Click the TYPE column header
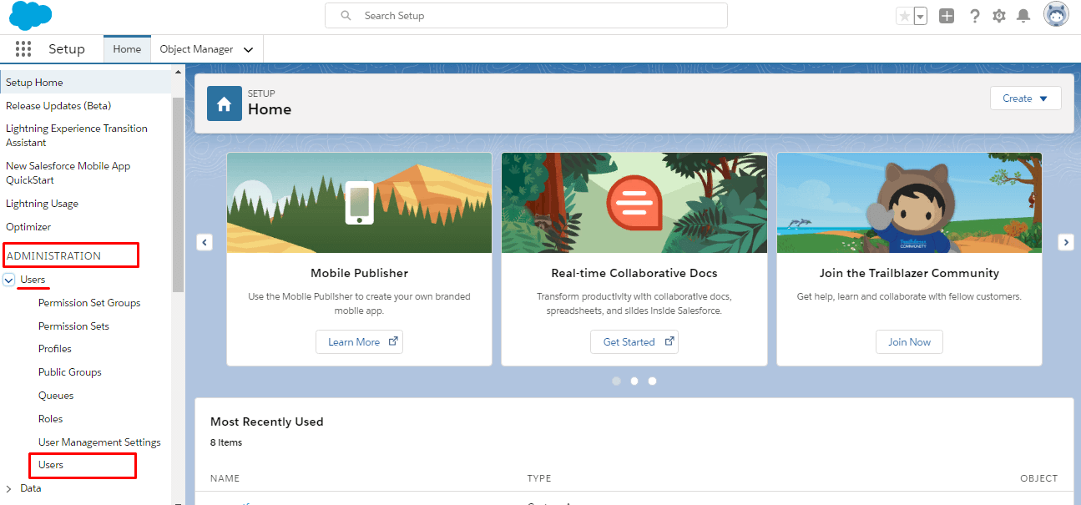This screenshot has height=505, width=1081. (539, 478)
